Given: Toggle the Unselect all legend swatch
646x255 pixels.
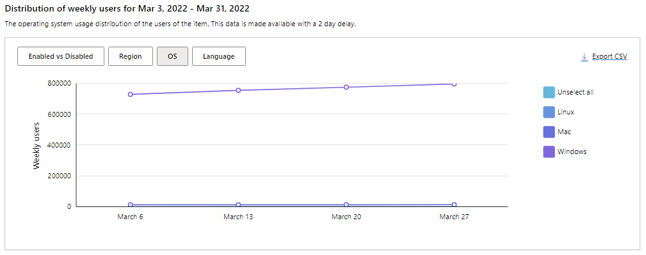Looking at the screenshot, I should tap(549, 92).
